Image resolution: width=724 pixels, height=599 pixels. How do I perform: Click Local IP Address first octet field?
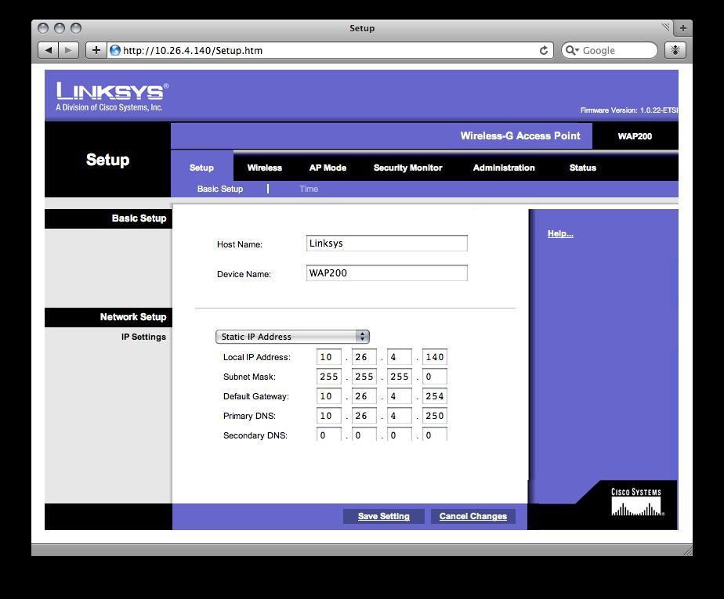329,357
